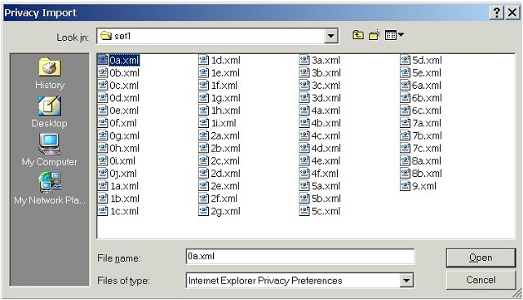Select the 0e.xml file icon

coord(103,110)
